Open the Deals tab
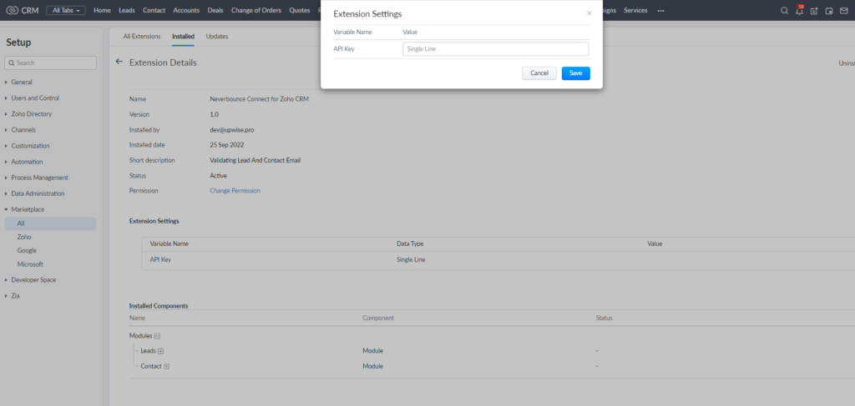 click(215, 10)
